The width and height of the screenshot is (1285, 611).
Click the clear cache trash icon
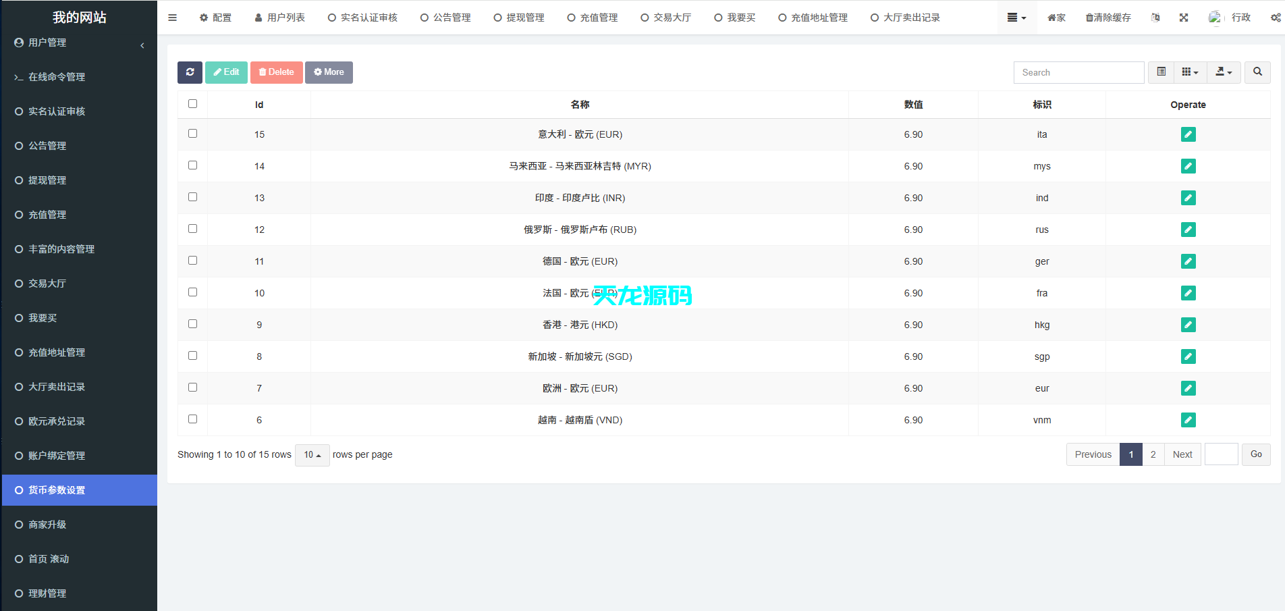click(x=1108, y=18)
